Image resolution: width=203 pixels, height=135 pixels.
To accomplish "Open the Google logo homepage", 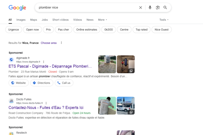I will click(x=17, y=8).
